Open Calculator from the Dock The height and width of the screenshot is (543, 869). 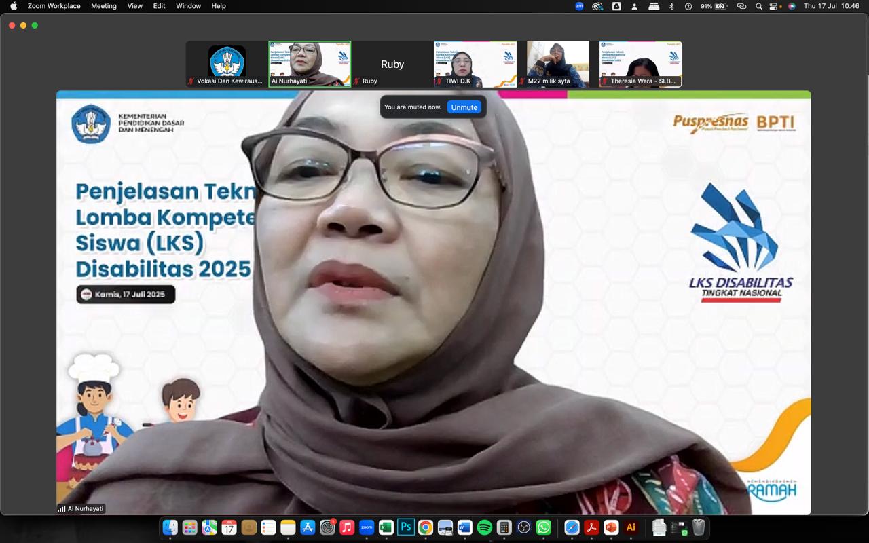(x=504, y=527)
